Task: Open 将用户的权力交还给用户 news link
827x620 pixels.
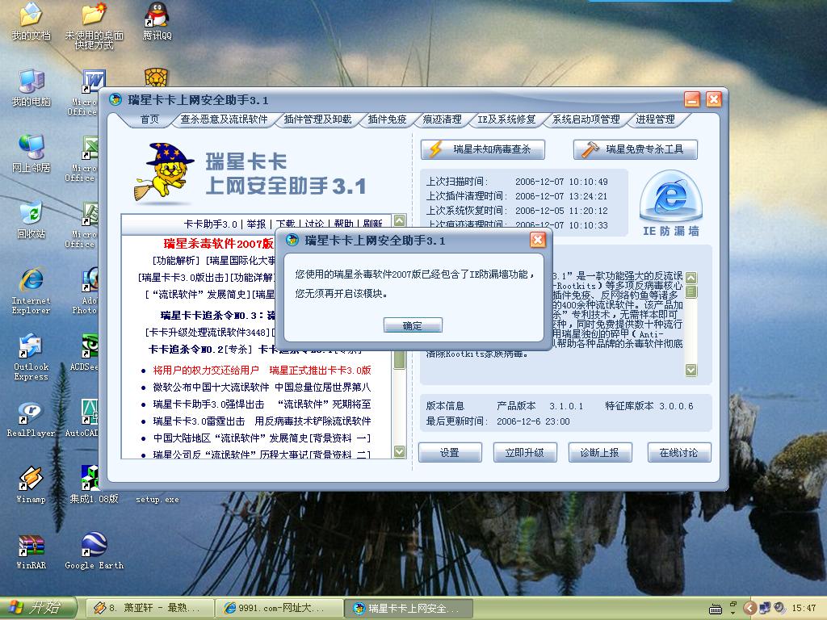Action: click(206, 370)
